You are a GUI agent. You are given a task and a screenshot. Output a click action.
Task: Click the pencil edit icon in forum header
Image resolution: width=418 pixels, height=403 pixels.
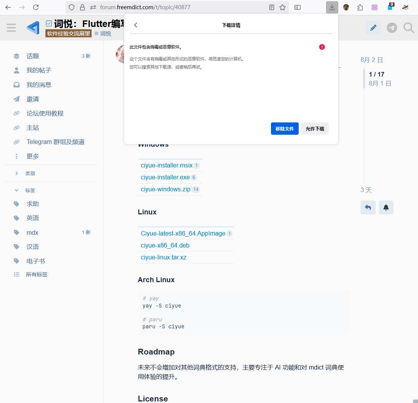click(x=373, y=27)
